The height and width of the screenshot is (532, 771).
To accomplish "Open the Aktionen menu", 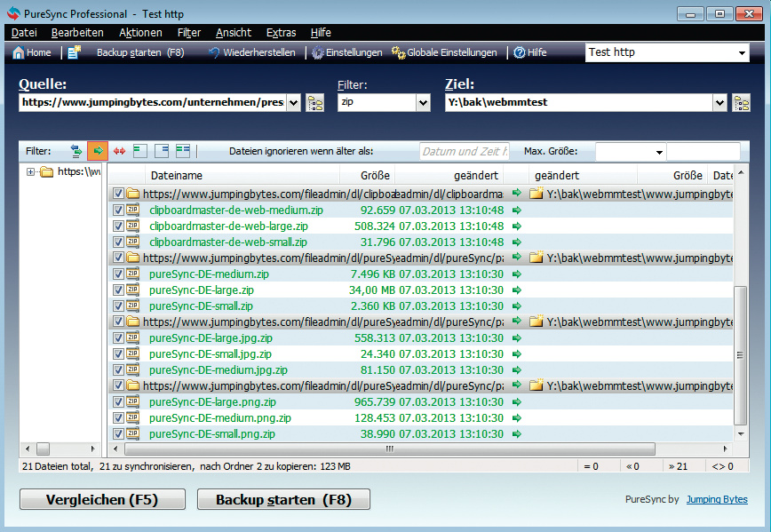I will (x=140, y=33).
